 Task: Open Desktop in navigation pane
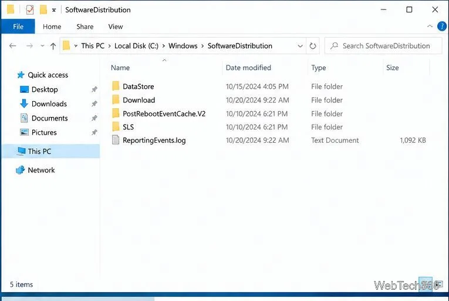[x=45, y=89]
